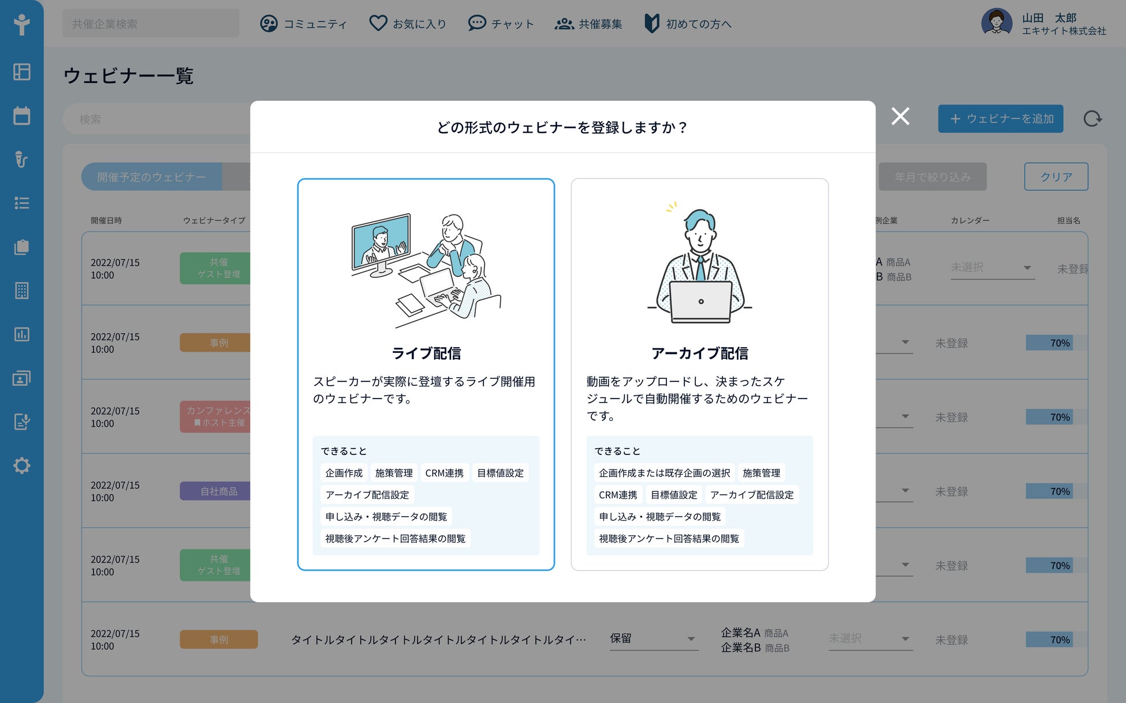Expand the 未選択 calendar dropdown in first row

[x=991, y=268]
